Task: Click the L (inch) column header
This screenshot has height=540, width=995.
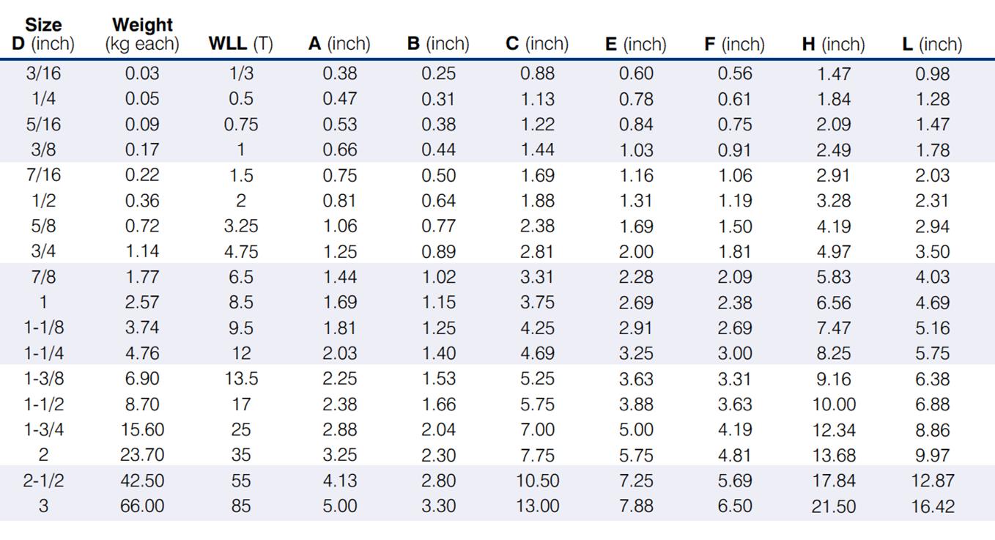Action: 932,44
